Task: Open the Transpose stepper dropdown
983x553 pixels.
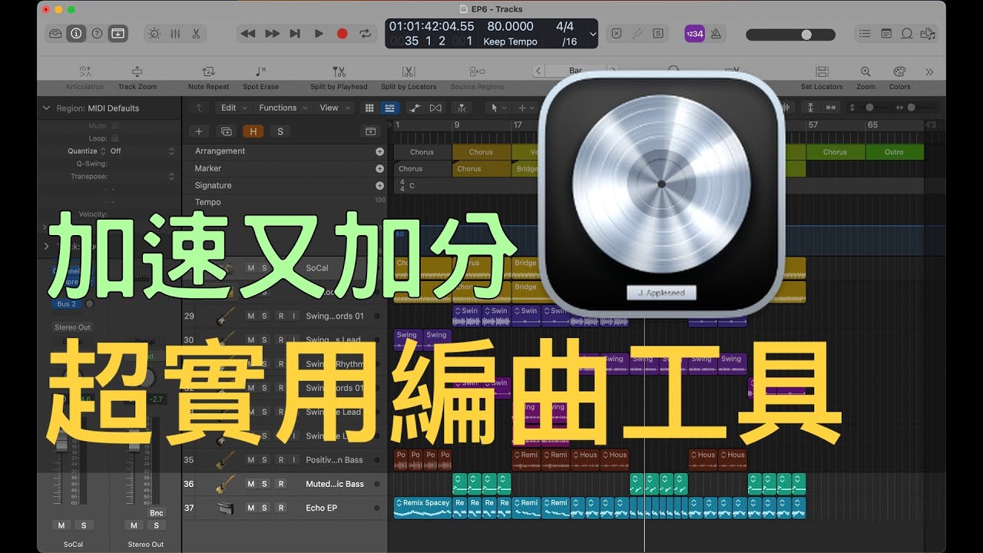Action: coord(171,177)
